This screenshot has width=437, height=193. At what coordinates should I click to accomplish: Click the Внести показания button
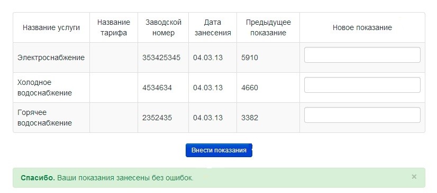[219, 150]
